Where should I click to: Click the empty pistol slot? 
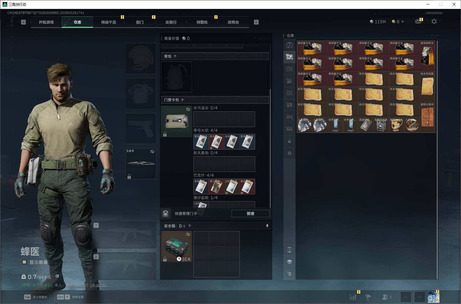(x=141, y=128)
